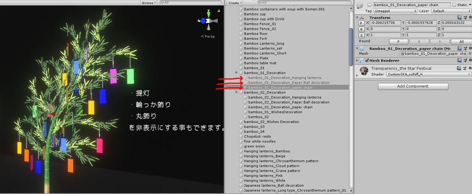The height and width of the screenshot is (194, 472).
Task: Expand the Mesh Renderer component foldout
Action: pos(357,60)
